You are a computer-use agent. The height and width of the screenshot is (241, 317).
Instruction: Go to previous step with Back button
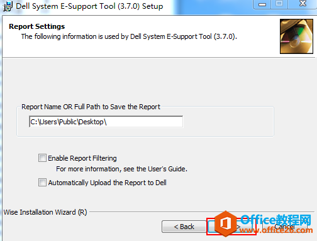pos(184,227)
